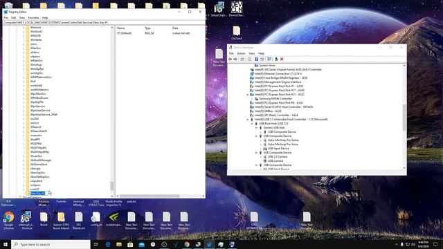Click Registry key tree vertical scrollbar thumb

coord(112,186)
